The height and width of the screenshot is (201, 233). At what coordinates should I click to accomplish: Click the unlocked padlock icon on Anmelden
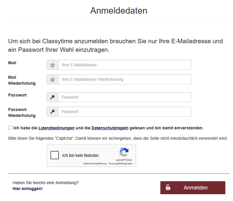point(168,187)
